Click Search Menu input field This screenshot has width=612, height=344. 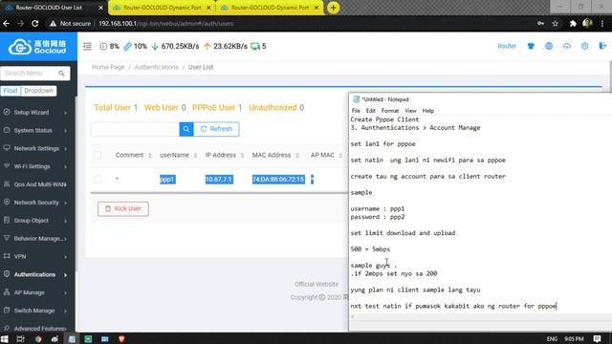coord(31,74)
